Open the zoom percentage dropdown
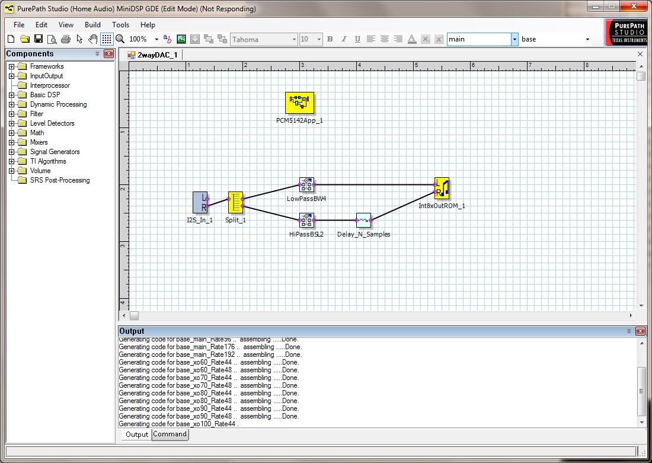This screenshot has width=652, height=463. tap(156, 39)
